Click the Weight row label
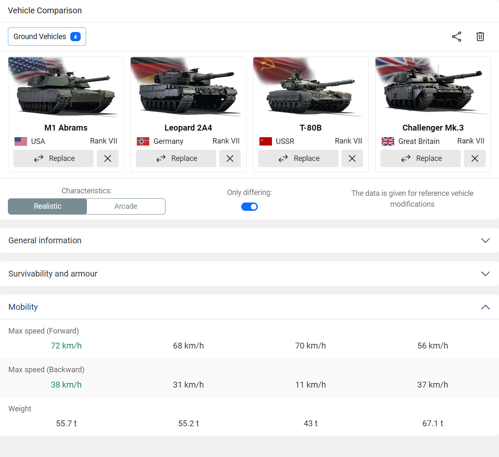This screenshot has height=457, width=499. (x=20, y=409)
